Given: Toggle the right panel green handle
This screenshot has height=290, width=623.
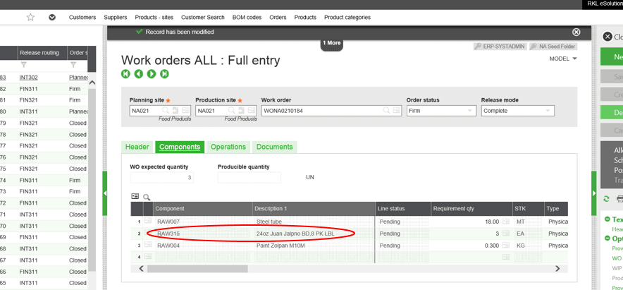Looking at the screenshot, I should [x=594, y=193].
